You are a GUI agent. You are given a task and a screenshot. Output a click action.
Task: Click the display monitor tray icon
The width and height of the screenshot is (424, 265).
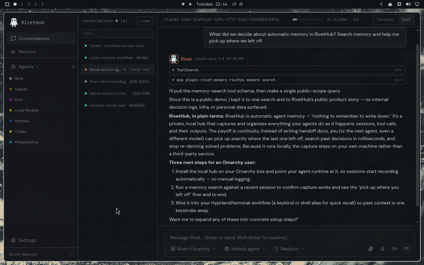tap(417, 4)
